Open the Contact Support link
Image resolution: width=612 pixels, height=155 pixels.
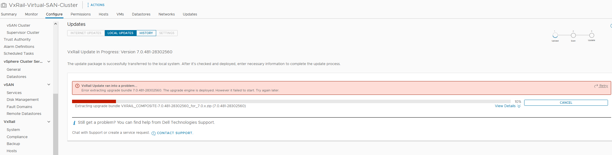(175, 133)
